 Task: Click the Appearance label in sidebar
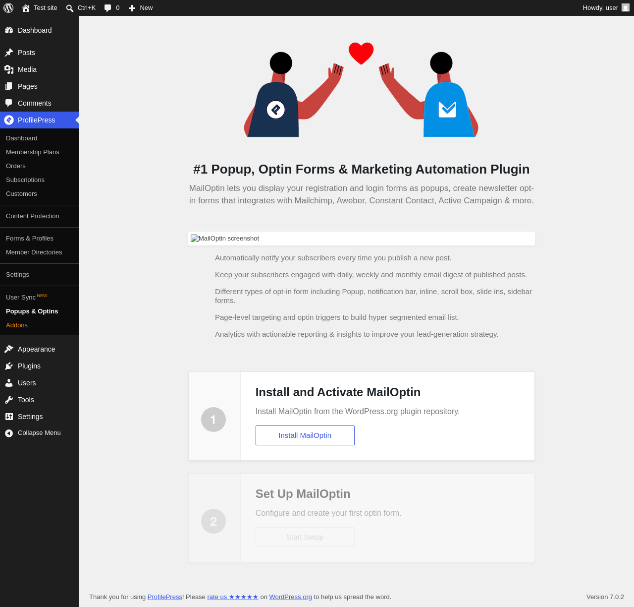tap(37, 349)
